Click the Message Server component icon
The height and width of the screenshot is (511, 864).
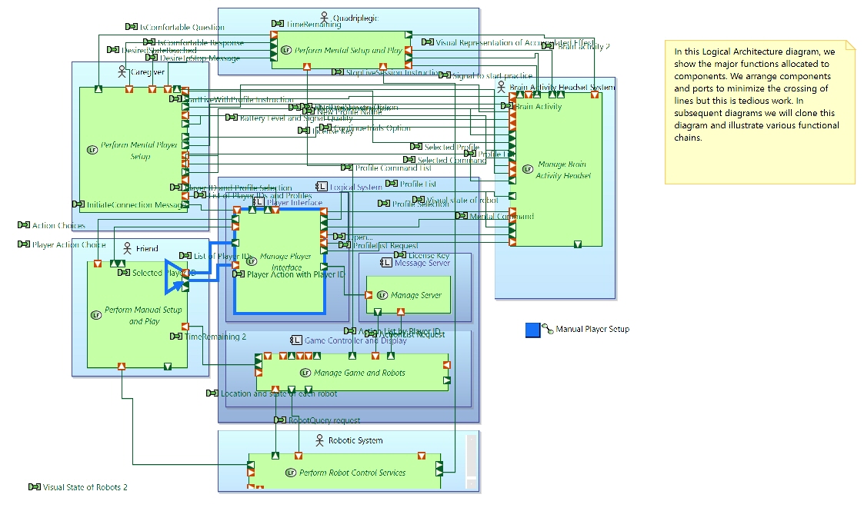(x=386, y=263)
